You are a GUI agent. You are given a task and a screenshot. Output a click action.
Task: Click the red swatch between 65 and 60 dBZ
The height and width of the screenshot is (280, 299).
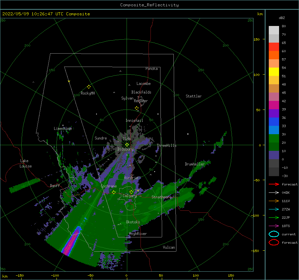(274, 47)
